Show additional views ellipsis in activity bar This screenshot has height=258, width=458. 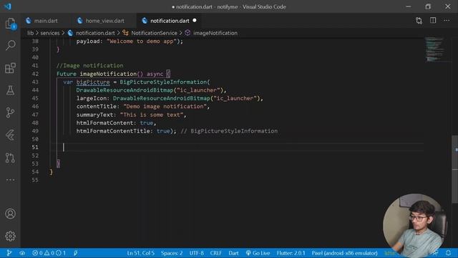coord(10,180)
